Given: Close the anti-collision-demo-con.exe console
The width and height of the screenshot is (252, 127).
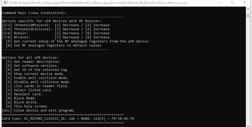Looking at the screenshot, I should tap(244, 3).
